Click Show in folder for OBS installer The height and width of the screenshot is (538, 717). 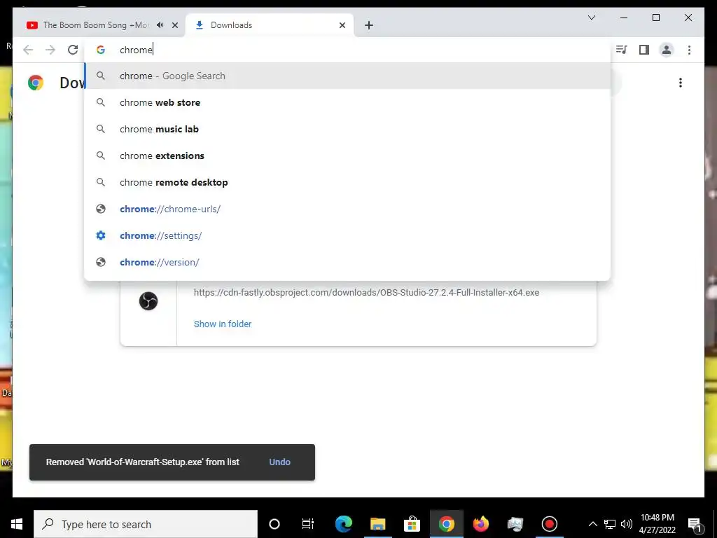223,324
